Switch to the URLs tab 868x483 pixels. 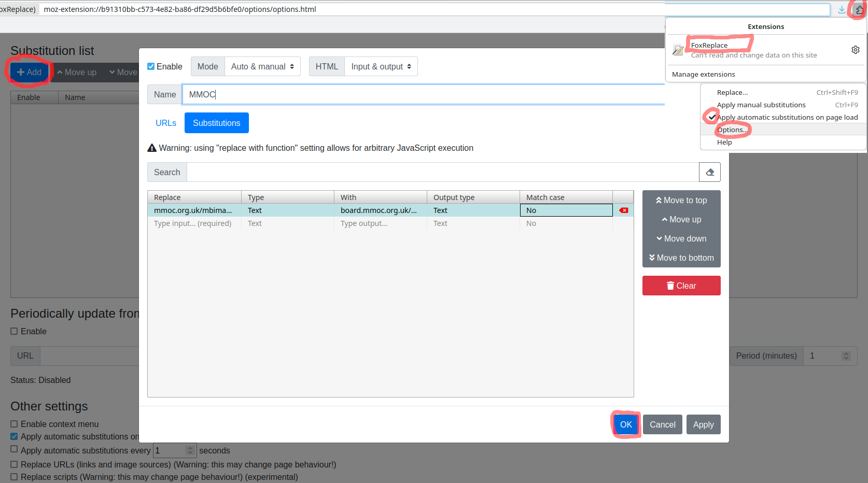(x=166, y=123)
